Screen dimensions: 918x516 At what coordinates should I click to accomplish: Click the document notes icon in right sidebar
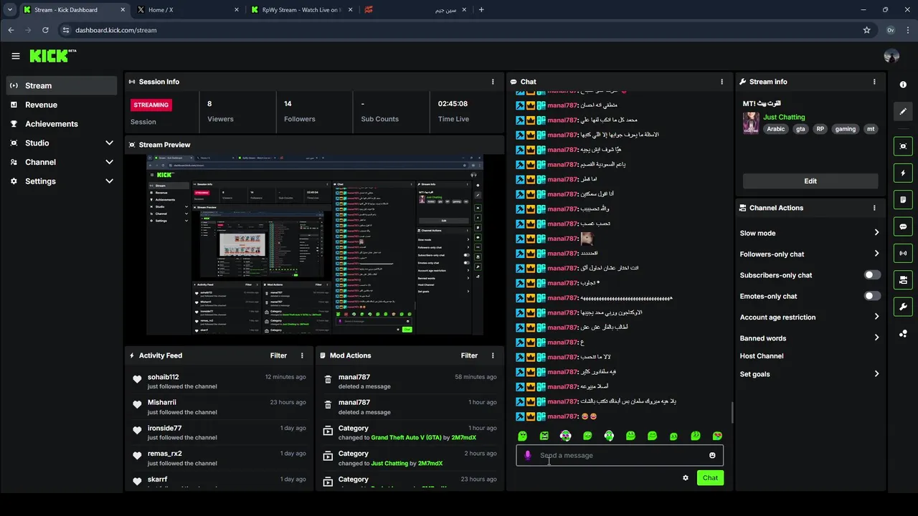(x=903, y=200)
